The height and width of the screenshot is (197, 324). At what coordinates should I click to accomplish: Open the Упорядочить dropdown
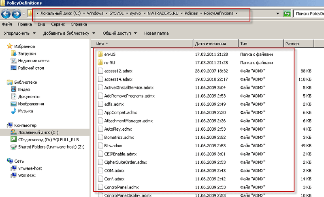(x=19, y=33)
